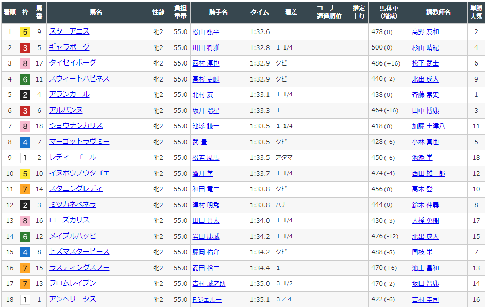Click the white frame 1 badge beside レディーゴール
Image resolution: width=486 pixels, height=308 pixels.
tap(25, 158)
